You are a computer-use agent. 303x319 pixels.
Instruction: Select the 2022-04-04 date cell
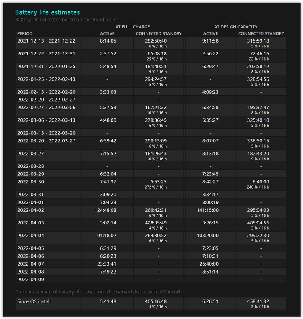(30, 235)
